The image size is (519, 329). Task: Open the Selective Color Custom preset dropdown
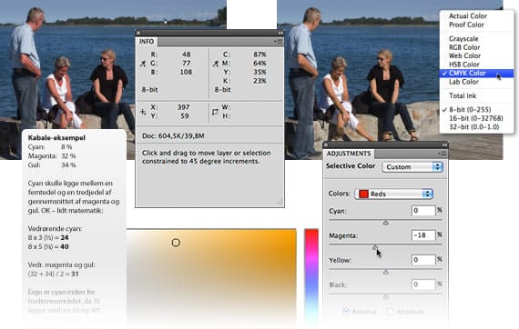(x=412, y=167)
